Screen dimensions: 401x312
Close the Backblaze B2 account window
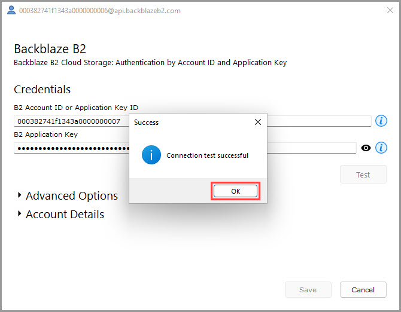click(x=390, y=10)
